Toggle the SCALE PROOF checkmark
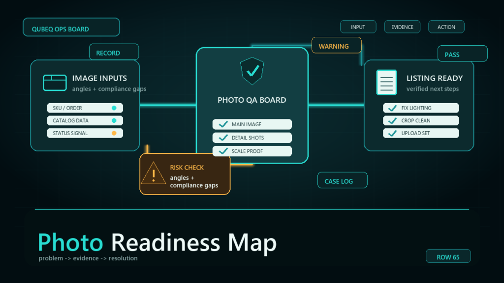Viewport: 504px width, 283px height. click(x=223, y=151)
